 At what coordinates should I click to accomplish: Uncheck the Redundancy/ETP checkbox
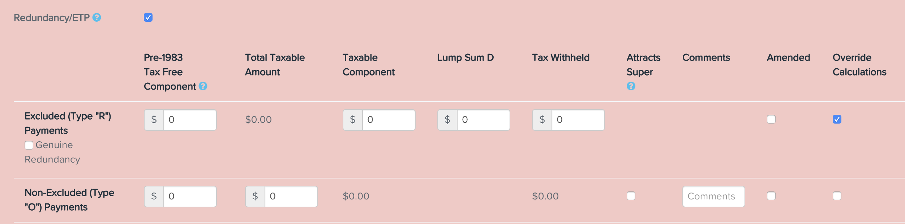[x=148, y=17]
